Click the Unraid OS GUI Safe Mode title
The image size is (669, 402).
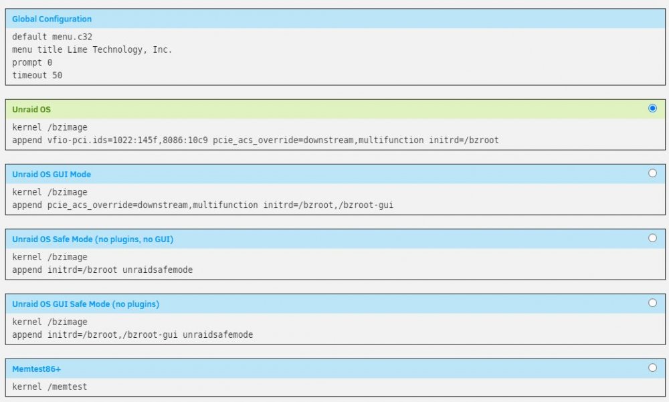coord(86,304)
